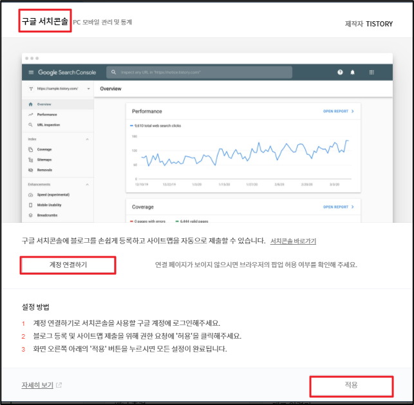Click the tistory favicon beside property URL

click(31, 89)
